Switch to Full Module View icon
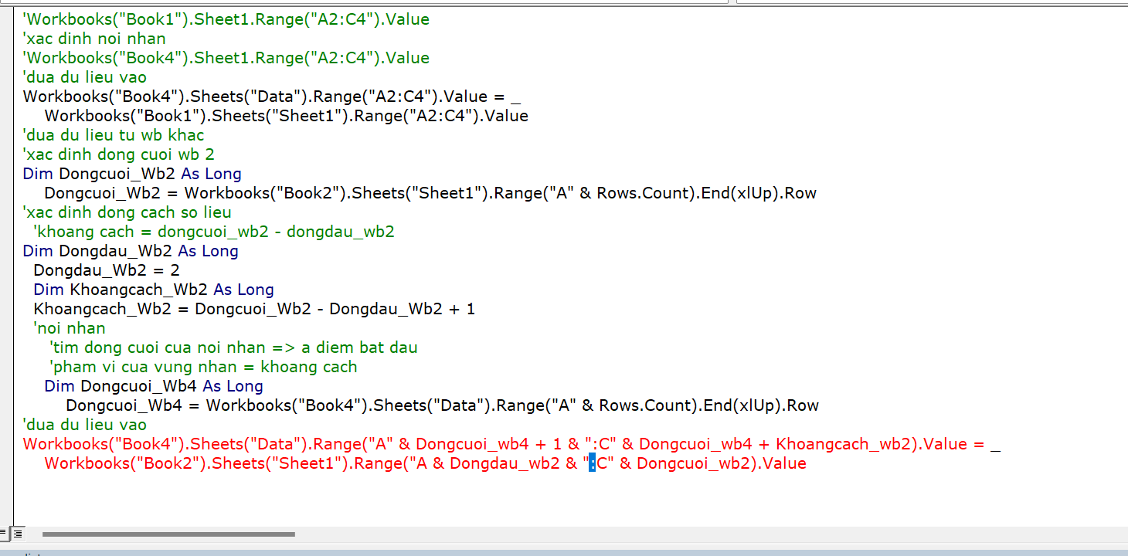 19,533
